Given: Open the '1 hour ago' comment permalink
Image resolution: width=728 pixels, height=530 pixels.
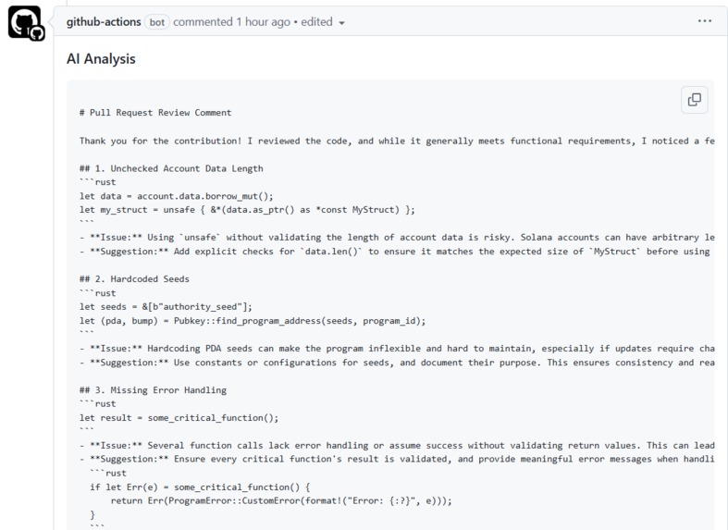Looking at the screenshot, I should [264, 22].
